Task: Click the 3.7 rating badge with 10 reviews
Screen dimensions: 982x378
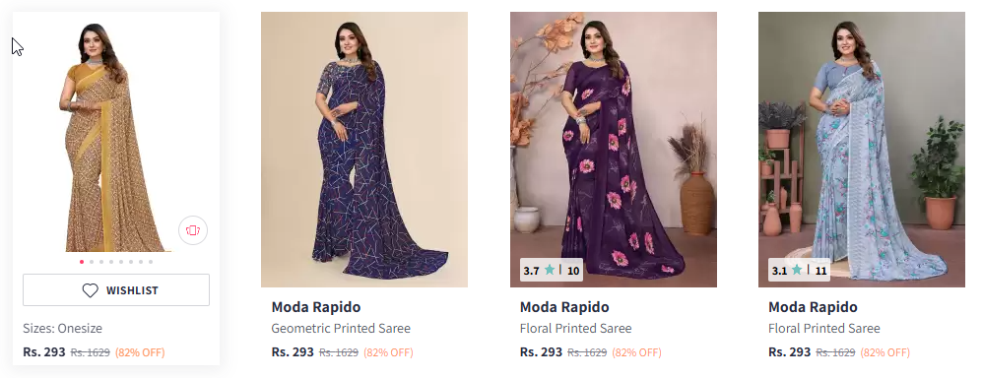Action: (552, 271)
